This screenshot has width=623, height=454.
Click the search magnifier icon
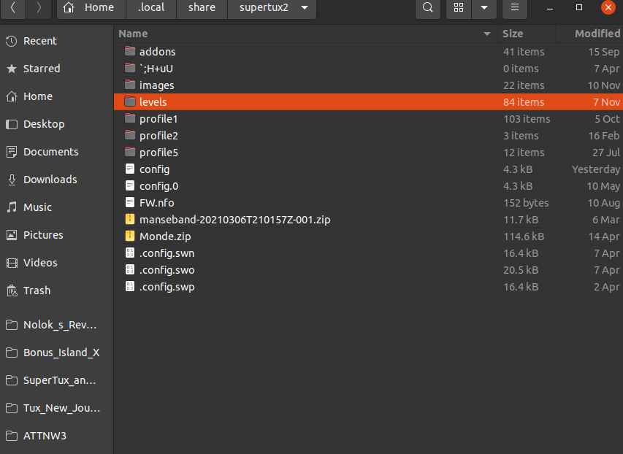(428, 8)
